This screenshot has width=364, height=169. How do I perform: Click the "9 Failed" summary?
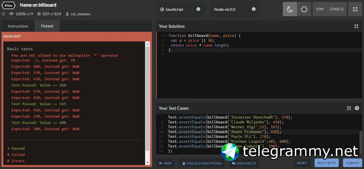16,155
